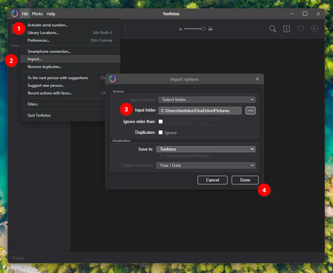Select To the next person with suggestions
This screenshot has height=273, width=333.
63,78
